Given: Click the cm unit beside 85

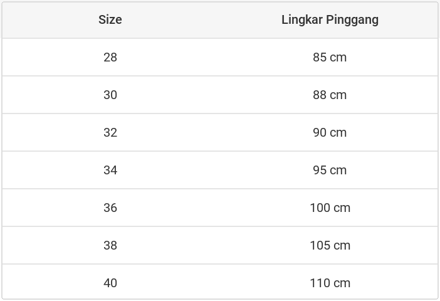Looking at the screenshot, I should [338, 58].
